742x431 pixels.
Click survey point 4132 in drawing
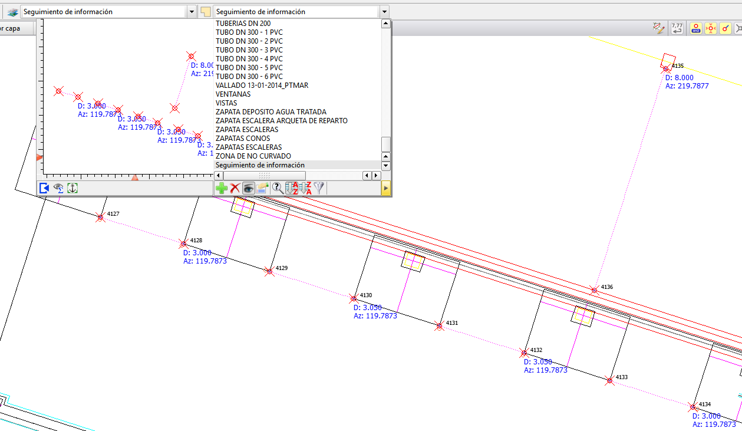tap(524, 353)
